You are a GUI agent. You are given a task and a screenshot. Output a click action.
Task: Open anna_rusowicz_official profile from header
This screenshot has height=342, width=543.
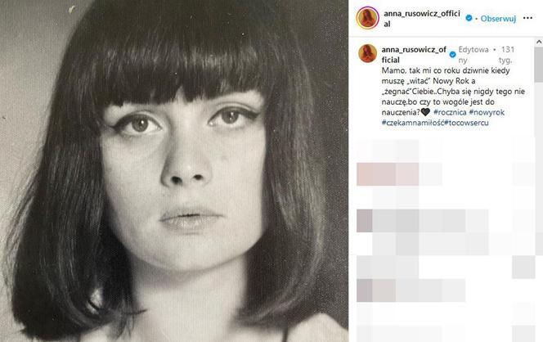coord(421,19)
